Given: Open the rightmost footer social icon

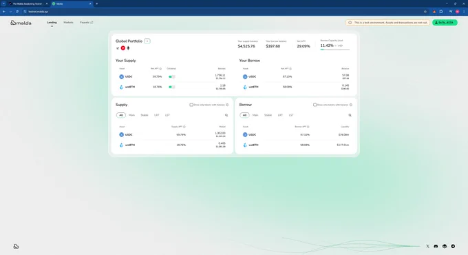Looking at the screenshot, I should (453, 246).
